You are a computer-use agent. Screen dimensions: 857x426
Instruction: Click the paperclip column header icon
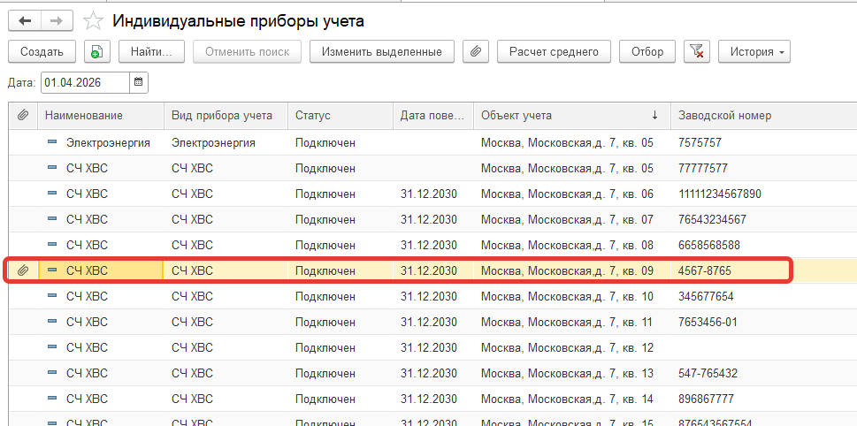tap(23, 116)
